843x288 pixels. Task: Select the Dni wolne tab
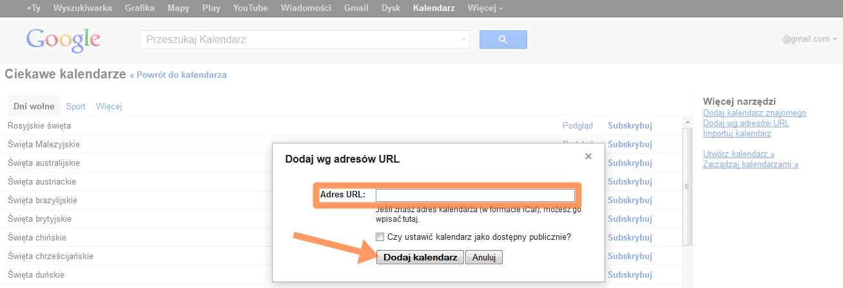coord(34,107)
